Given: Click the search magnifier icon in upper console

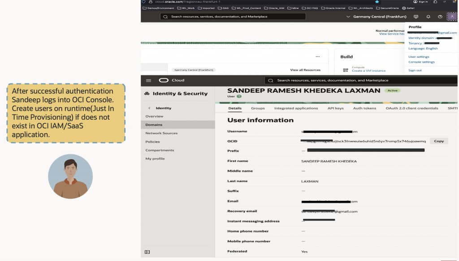Looking at the screenshot, I should click(165, 17).
